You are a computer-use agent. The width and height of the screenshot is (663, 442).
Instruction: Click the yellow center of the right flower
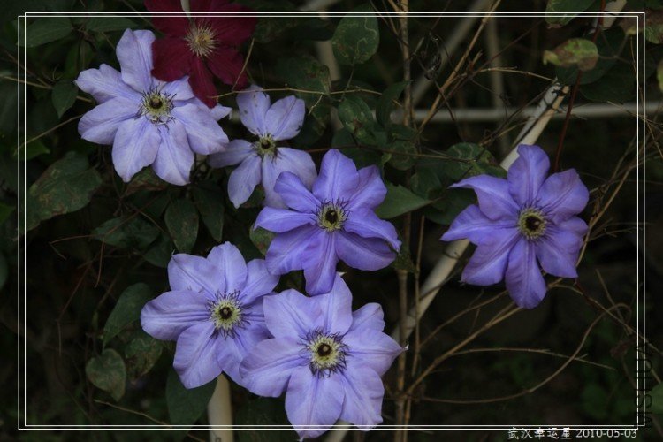tap(532, 224)
